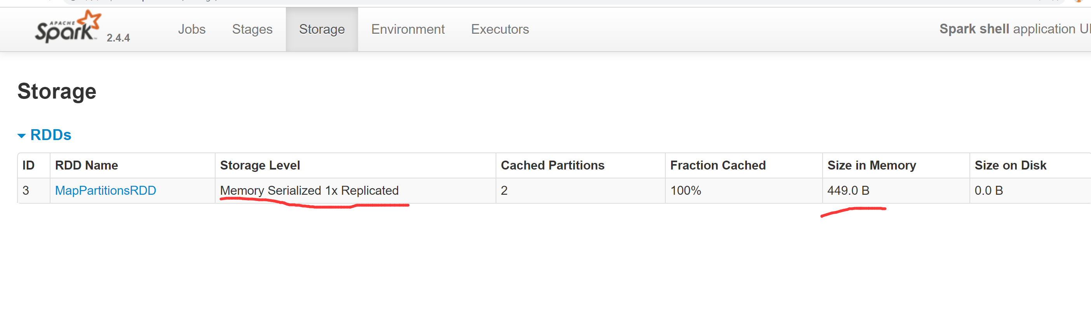This screenshot has width=1091, height=315.
Task: Open the Jobs tab
Action: click(x=191, y=29)
